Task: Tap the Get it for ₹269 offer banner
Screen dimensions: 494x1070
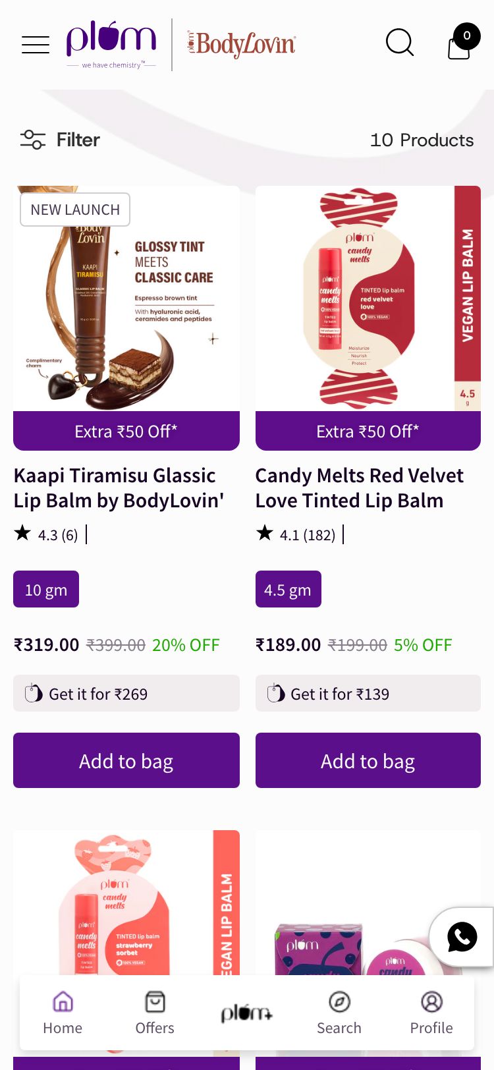Action: 126,693
